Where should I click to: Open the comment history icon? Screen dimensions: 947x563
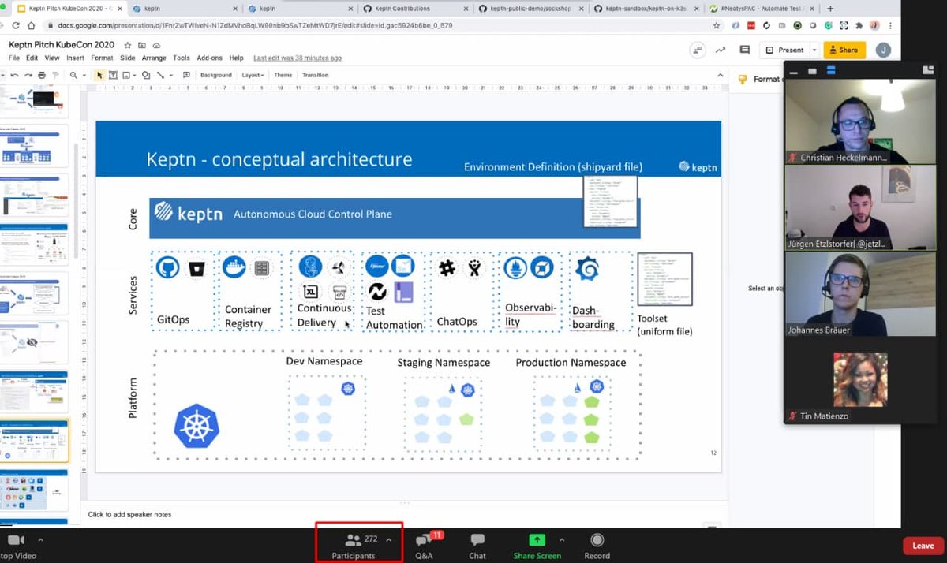(x=744, y=50)
